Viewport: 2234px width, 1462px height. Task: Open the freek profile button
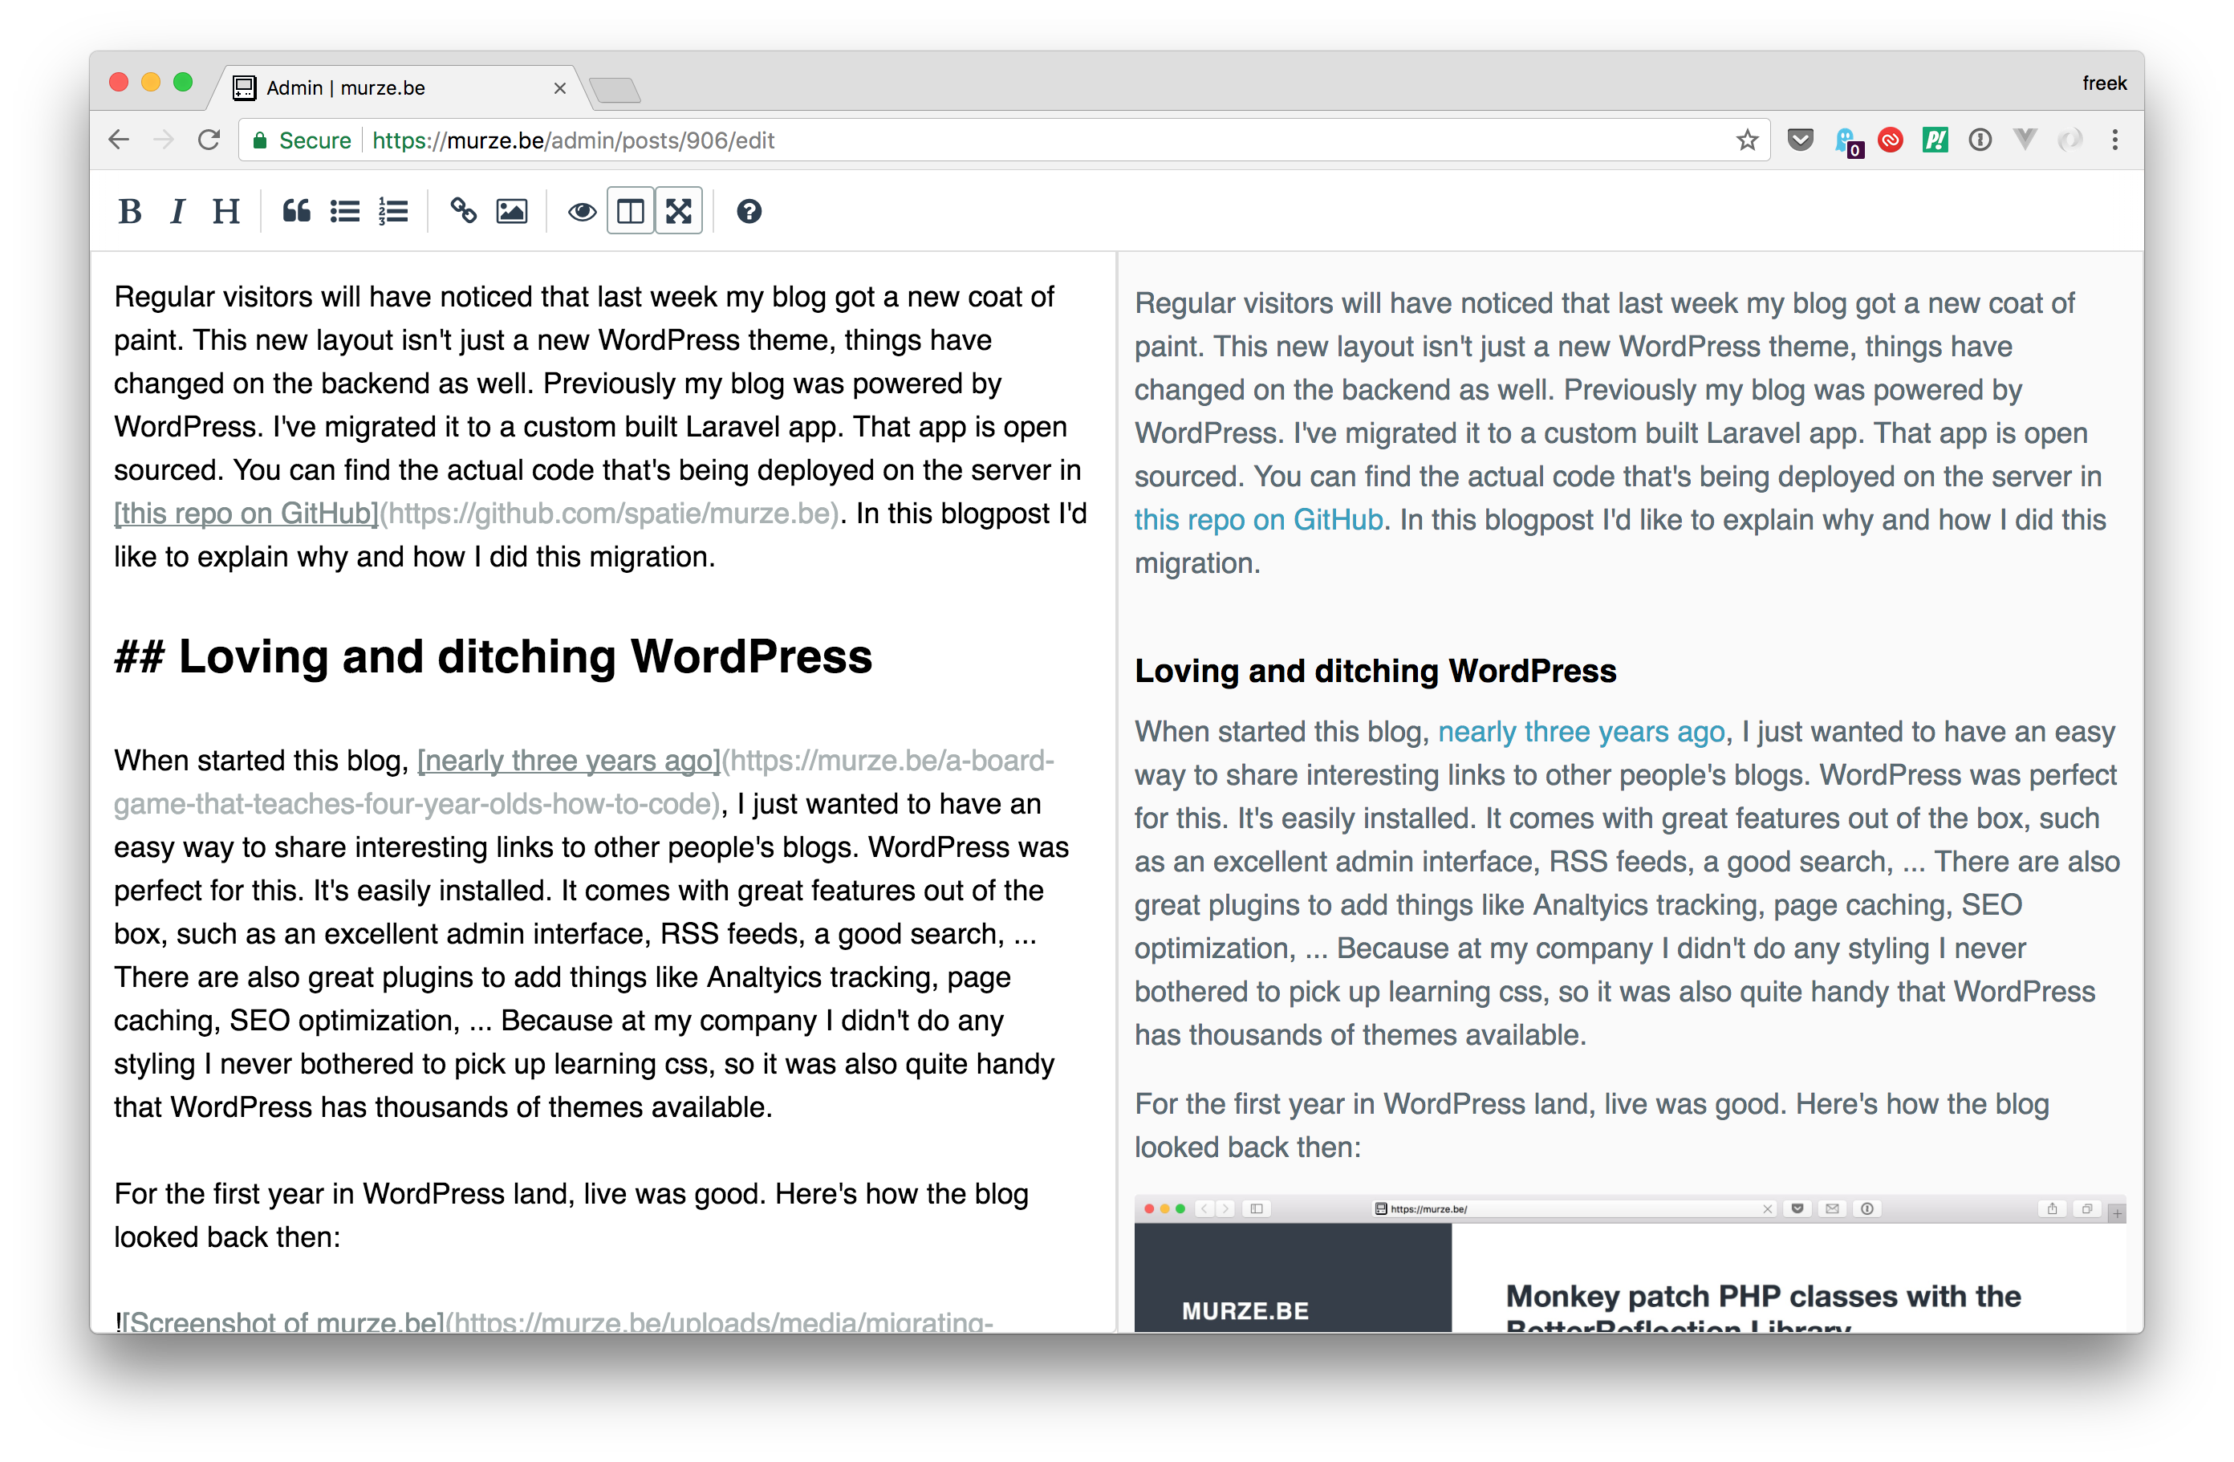tap(2105, 83)
